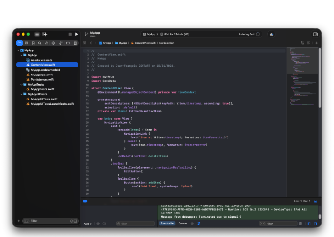This screenshot has height=237, width=334.
Task: Open the related items grid menu
Action: (x=84, y=43)
